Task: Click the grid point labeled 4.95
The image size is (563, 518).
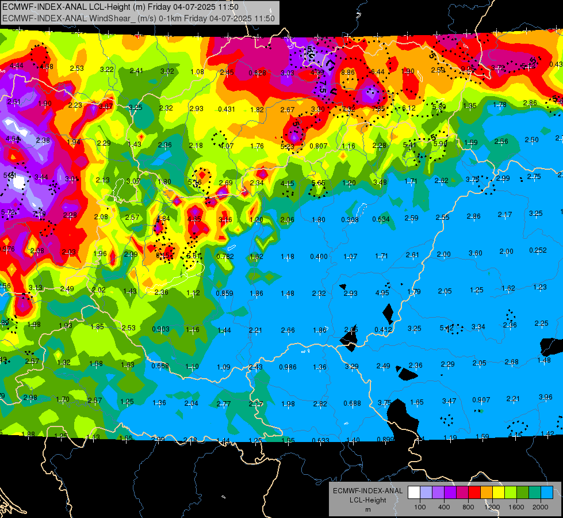Action: click(x=382, y=292)
